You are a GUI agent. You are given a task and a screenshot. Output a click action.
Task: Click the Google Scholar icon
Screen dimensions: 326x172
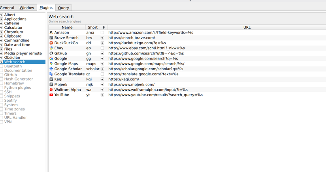[x=51, y=69]
